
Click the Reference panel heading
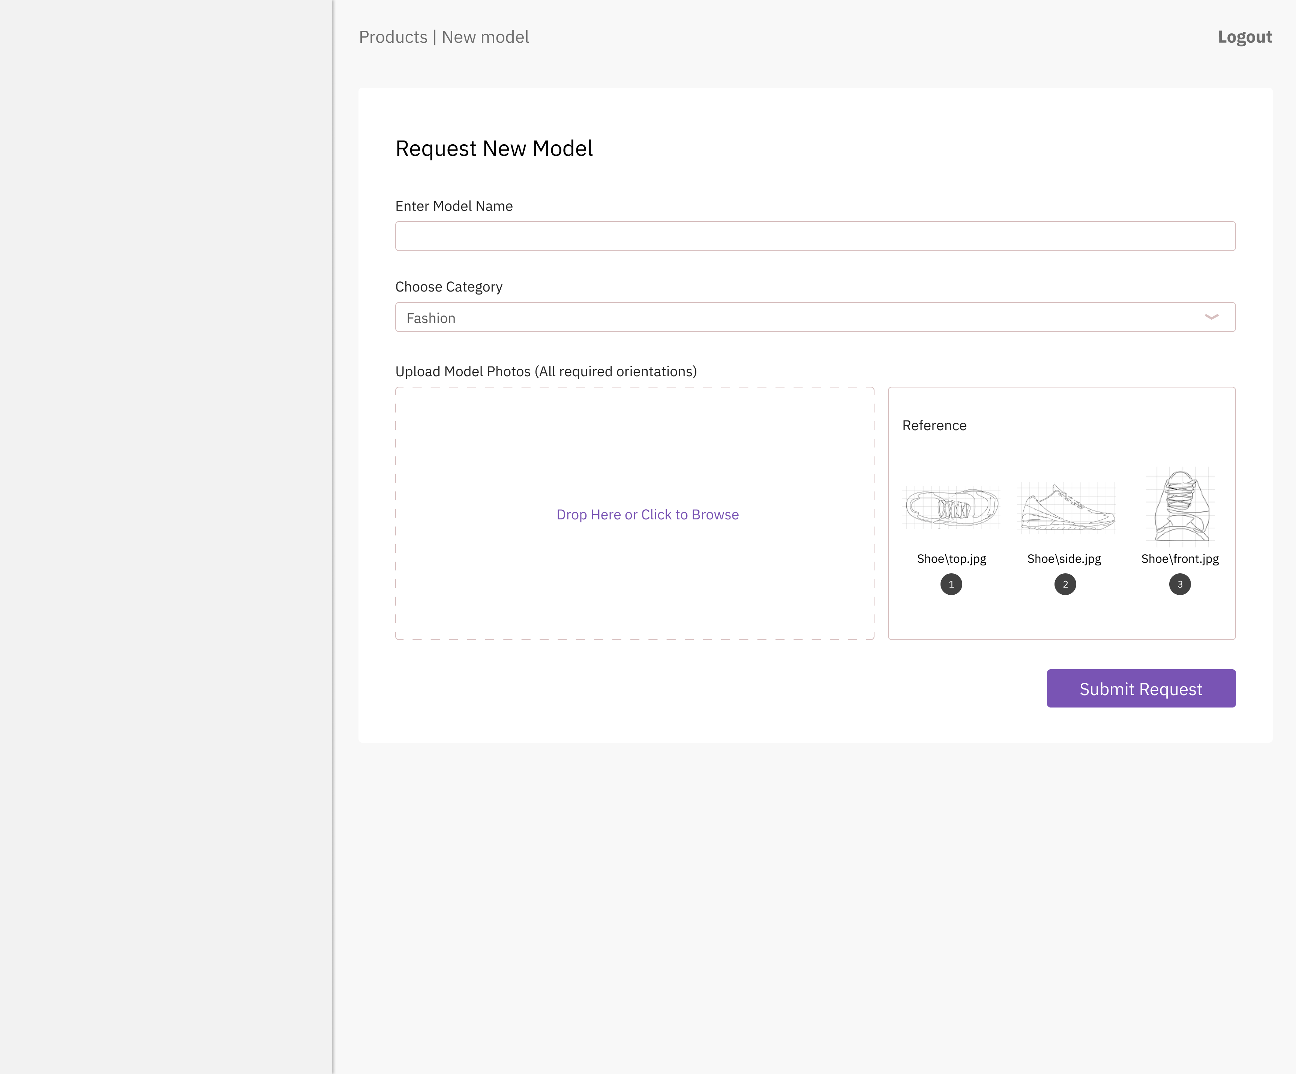pos(934,426)
